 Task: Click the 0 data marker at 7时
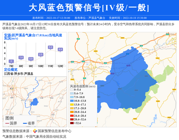(11, 61)
